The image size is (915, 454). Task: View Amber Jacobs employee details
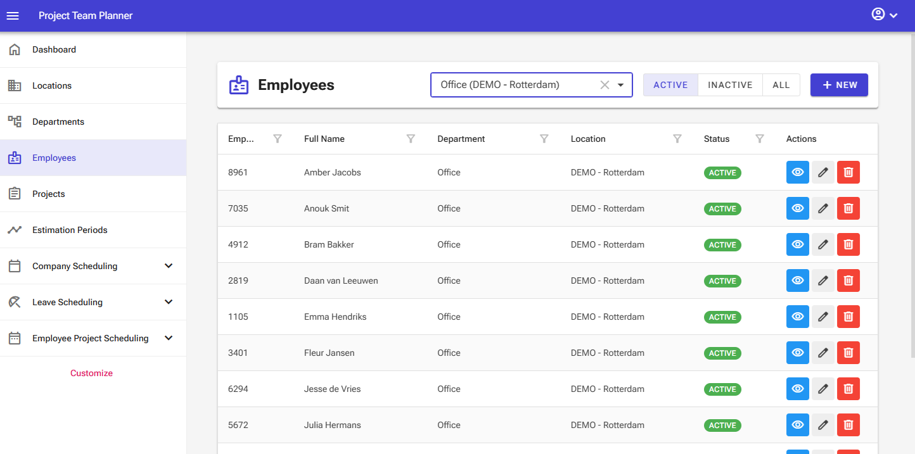[798, 172]
